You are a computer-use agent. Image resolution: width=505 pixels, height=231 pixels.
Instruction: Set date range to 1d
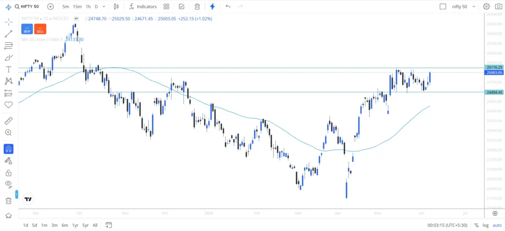(x=26, y=225)
